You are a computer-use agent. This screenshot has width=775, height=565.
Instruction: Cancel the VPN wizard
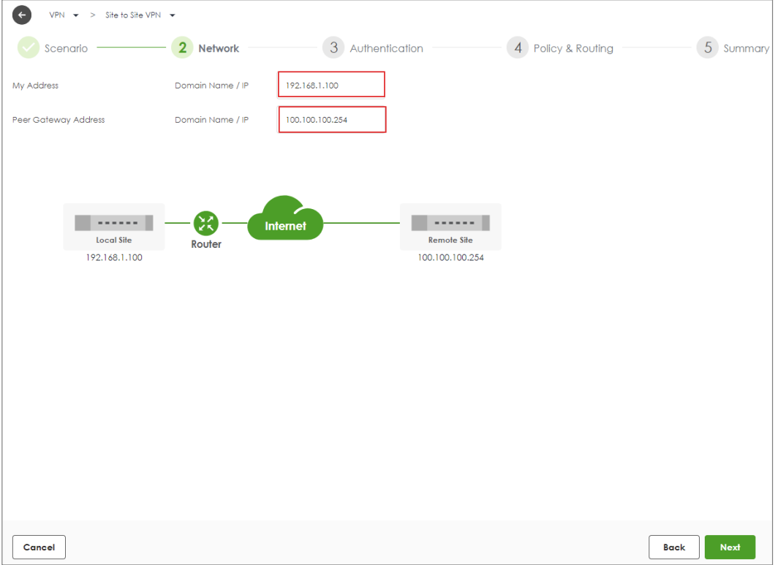(x=39, y=547)
